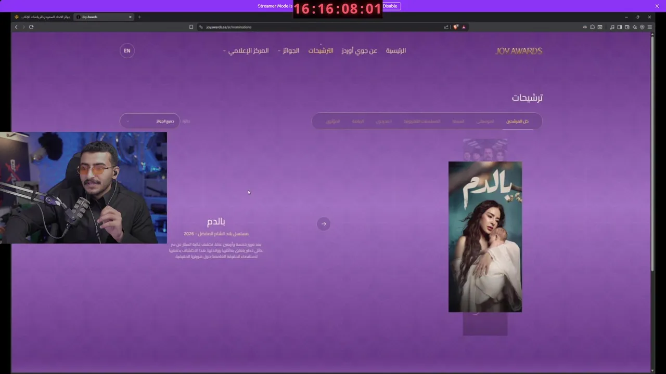Click the faded poster above بالدم
The width and height of the screenshot is (666, 374).
coord(485,150)
